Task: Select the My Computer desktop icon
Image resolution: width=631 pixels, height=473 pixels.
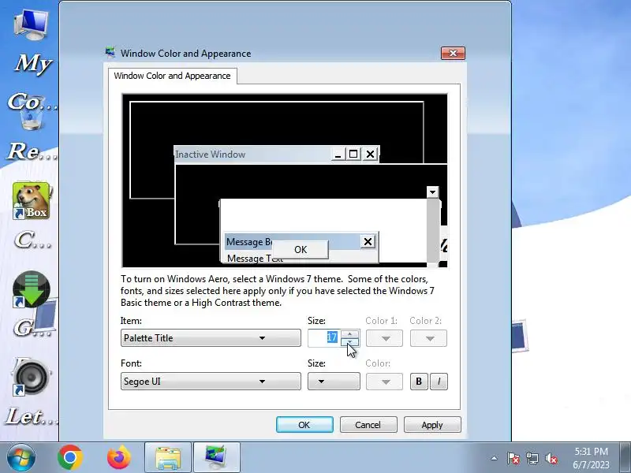Action: pos(31,24)
